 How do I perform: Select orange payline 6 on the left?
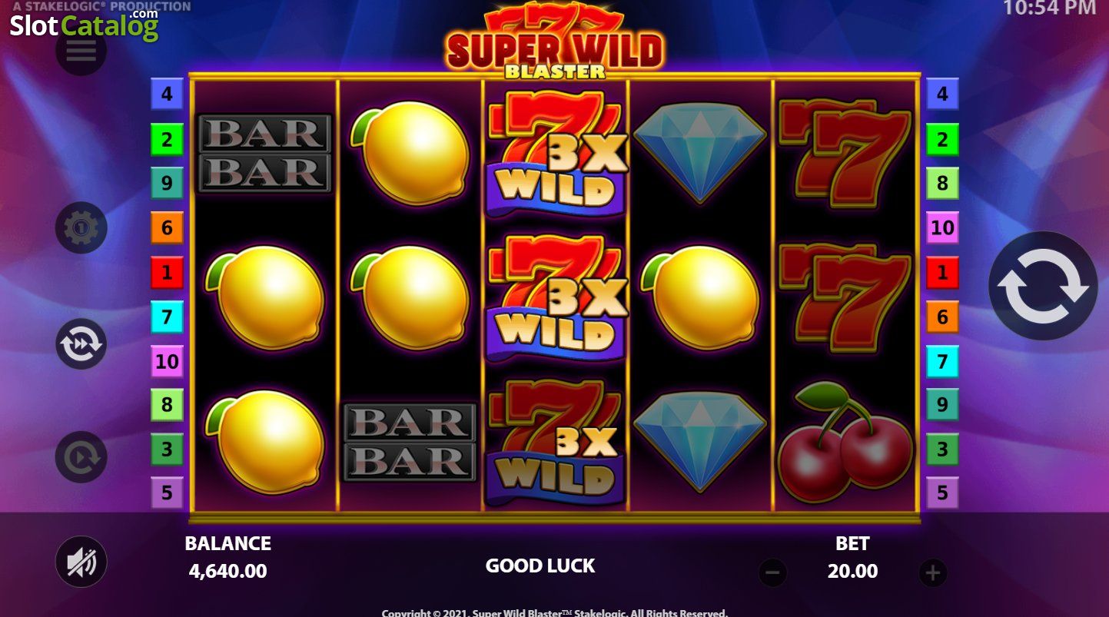(x=167, y=227)
